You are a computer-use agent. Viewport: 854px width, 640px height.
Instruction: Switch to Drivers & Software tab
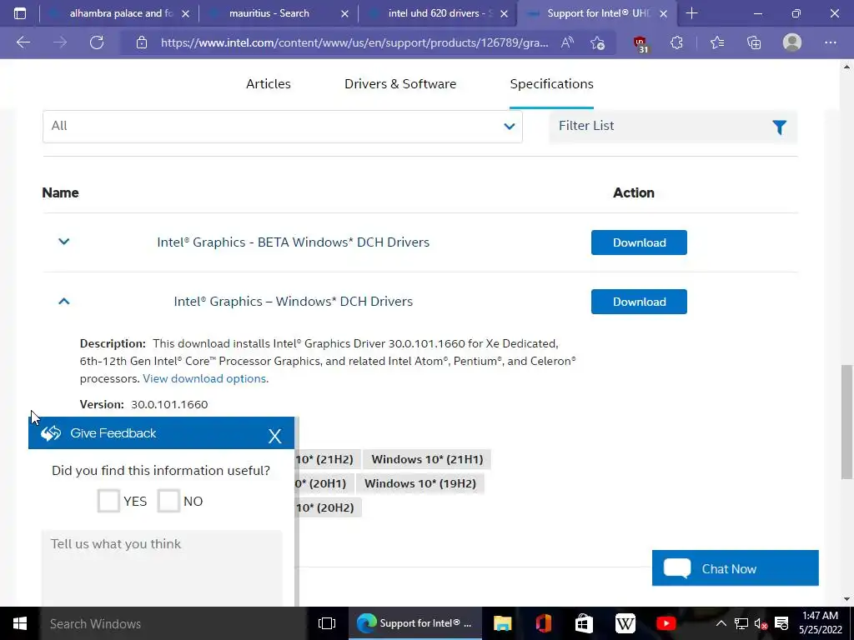(400, 84)
